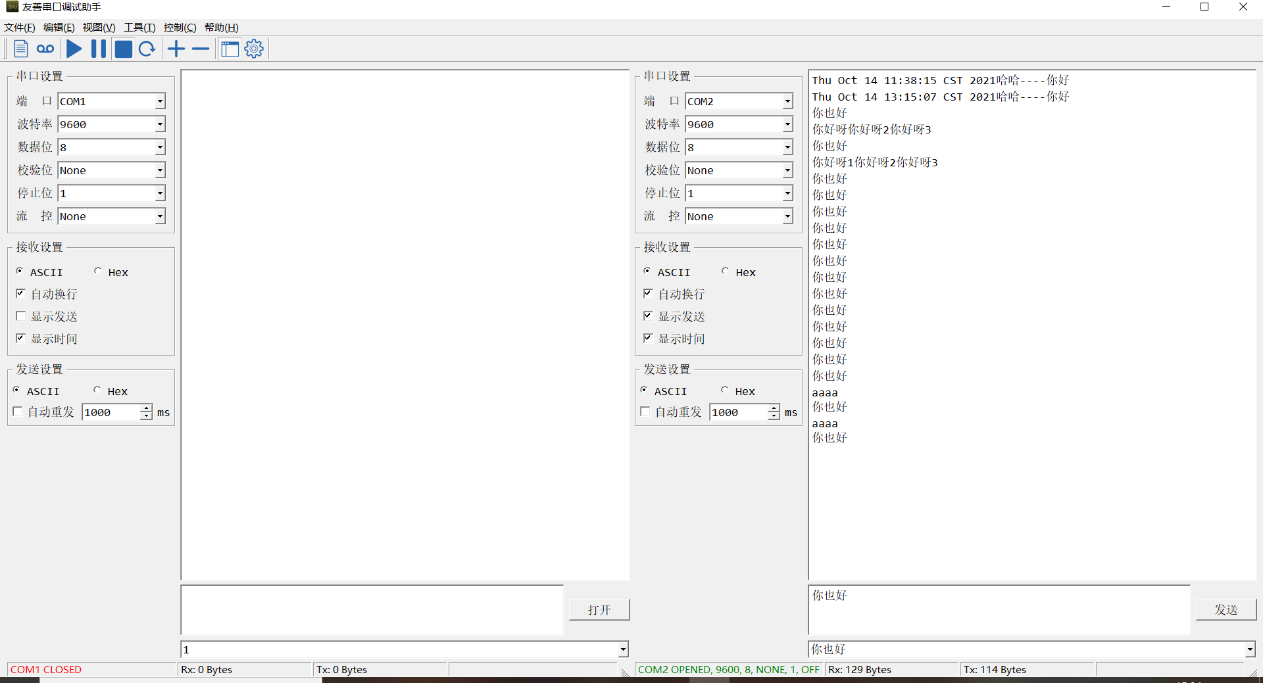This screenshot has height=683, width=1263.
Task: Open the 文件(F) menu
Action: [x=20, y=27]
